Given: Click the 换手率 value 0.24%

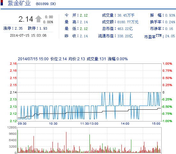Looking at the screenshot, I should click(x=170, y=22).
